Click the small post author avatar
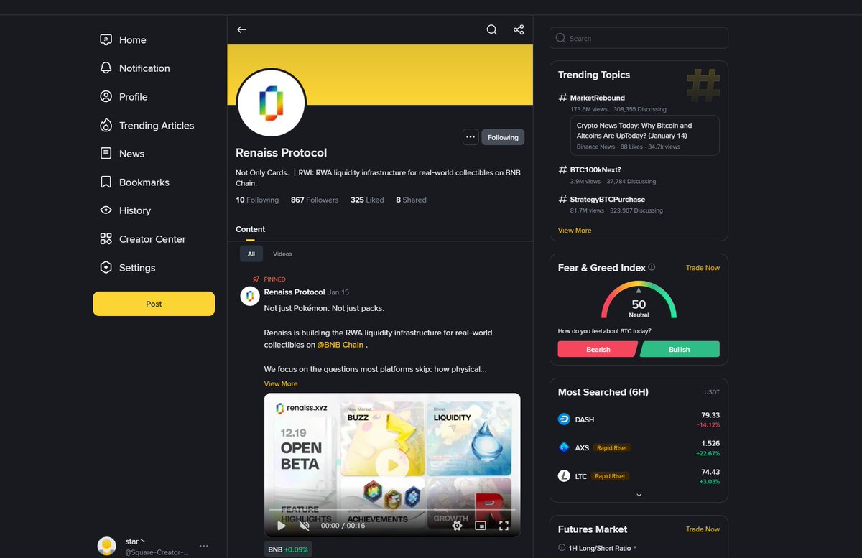Screen dimensions: 862x558 click(x=249, y=296)
